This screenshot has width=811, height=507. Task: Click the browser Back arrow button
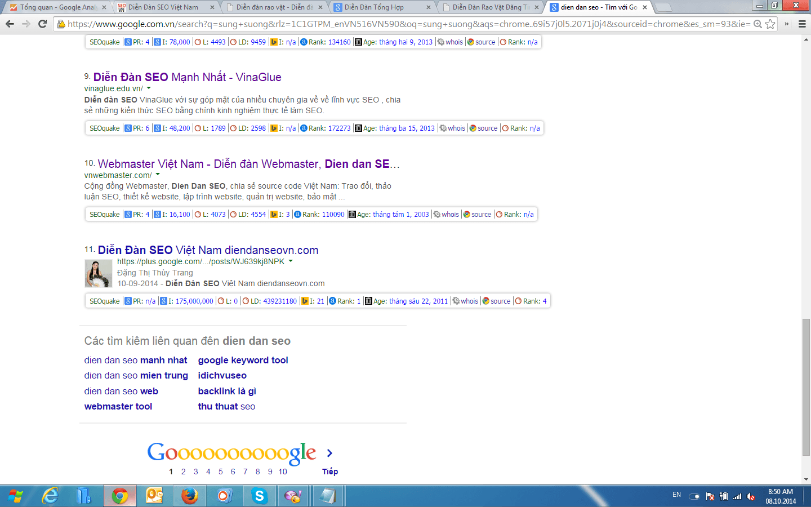10,24
